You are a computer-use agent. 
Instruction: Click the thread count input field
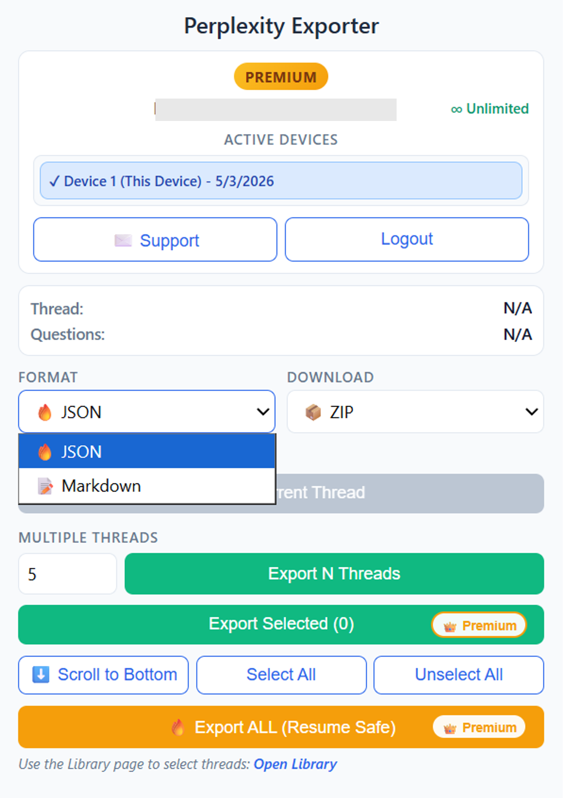click(x=67, y=574)
